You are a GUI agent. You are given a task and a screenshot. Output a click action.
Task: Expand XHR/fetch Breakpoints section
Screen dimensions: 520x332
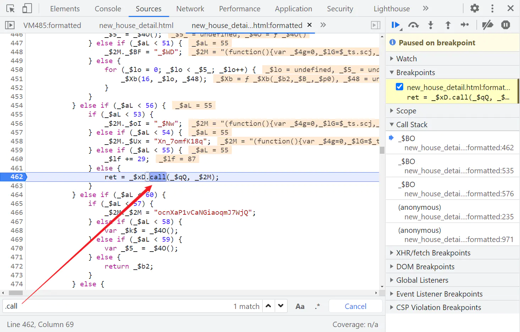[x=433, y=253]
